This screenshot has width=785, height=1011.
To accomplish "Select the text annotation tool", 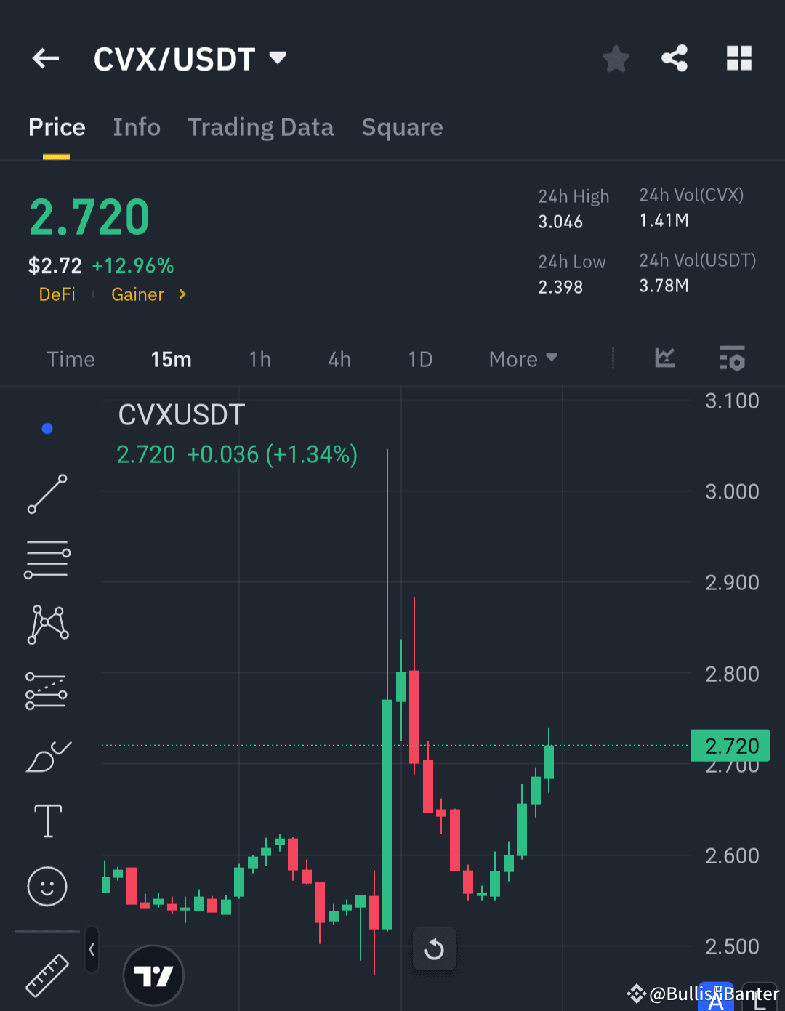I will pyautogui.click(x=47, y=820).
